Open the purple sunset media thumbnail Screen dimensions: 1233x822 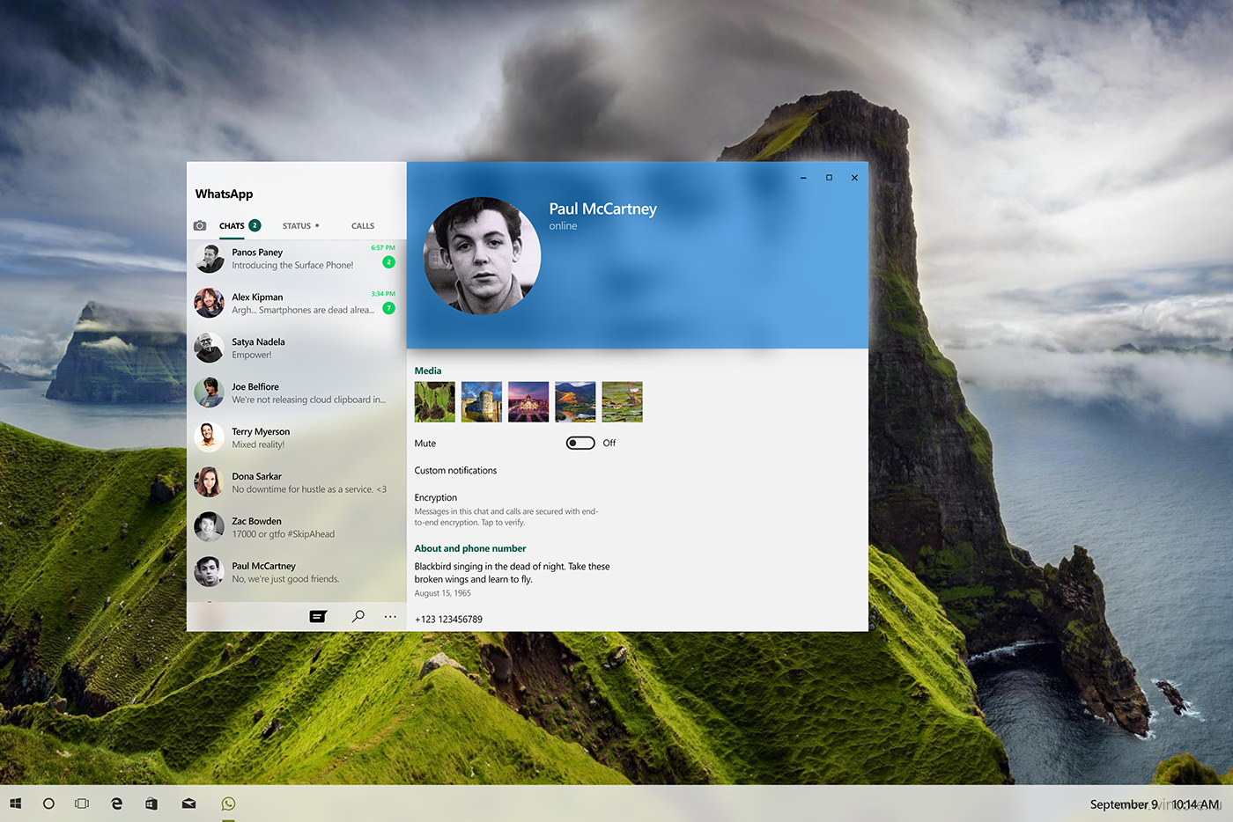[x=528, y=402]
